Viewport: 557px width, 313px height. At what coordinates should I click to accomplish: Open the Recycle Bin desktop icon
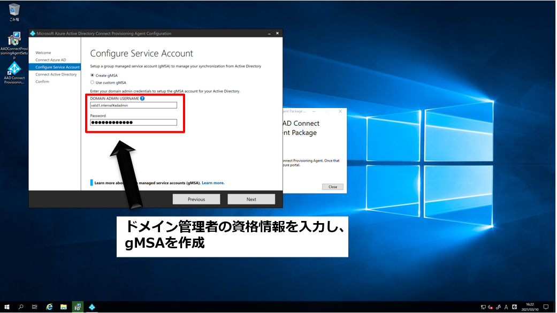[14, 12]
